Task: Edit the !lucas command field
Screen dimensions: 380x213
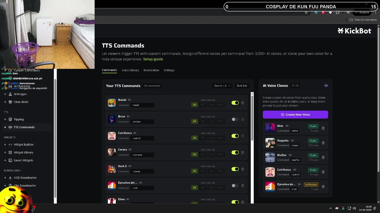Action: point(142,171)
